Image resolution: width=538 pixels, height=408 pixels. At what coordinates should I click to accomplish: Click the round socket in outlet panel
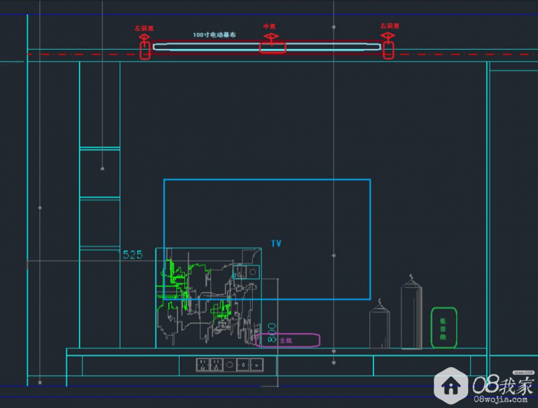[231, 364]
